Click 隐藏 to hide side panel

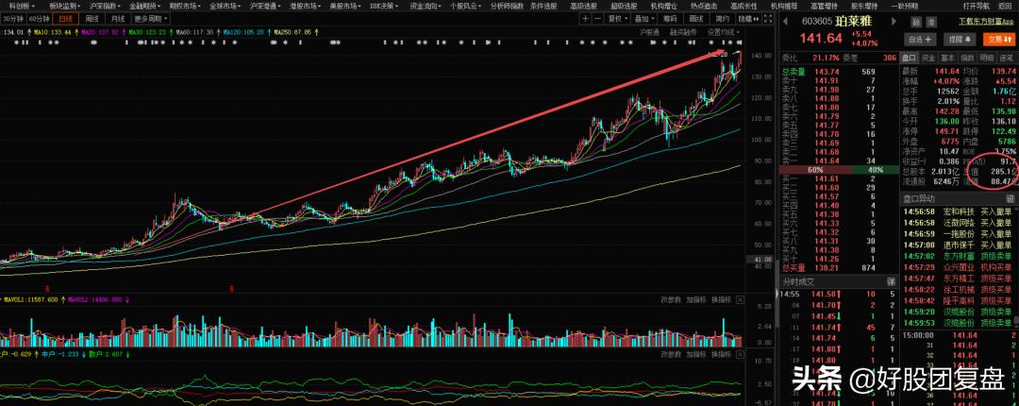pos(747,19)
